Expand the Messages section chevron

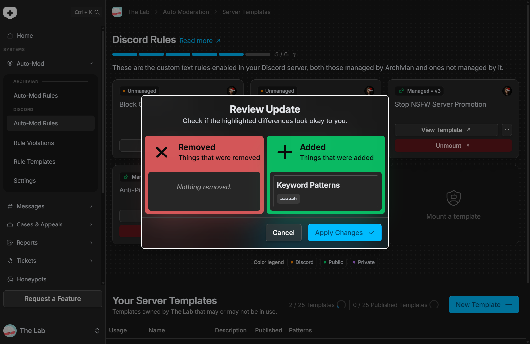[91, 206]
